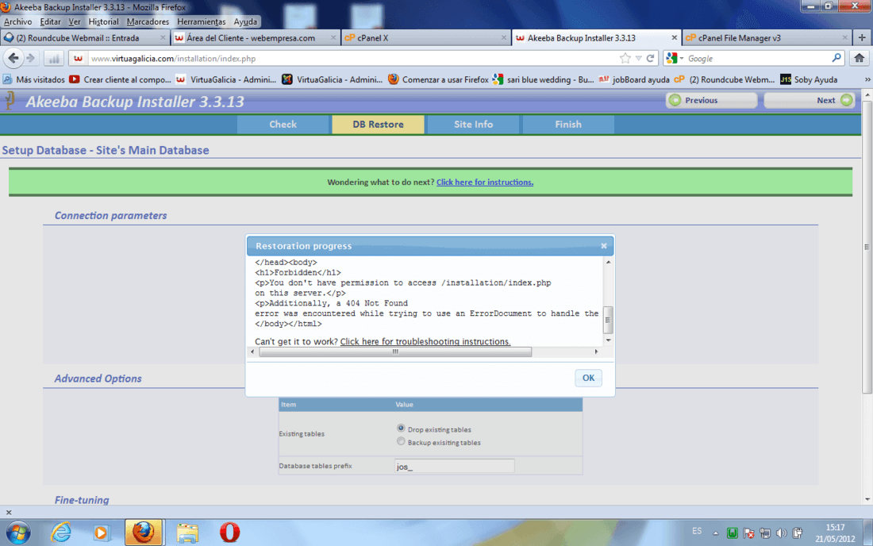
Task: Go to Finish installer step
Action: 568,124
